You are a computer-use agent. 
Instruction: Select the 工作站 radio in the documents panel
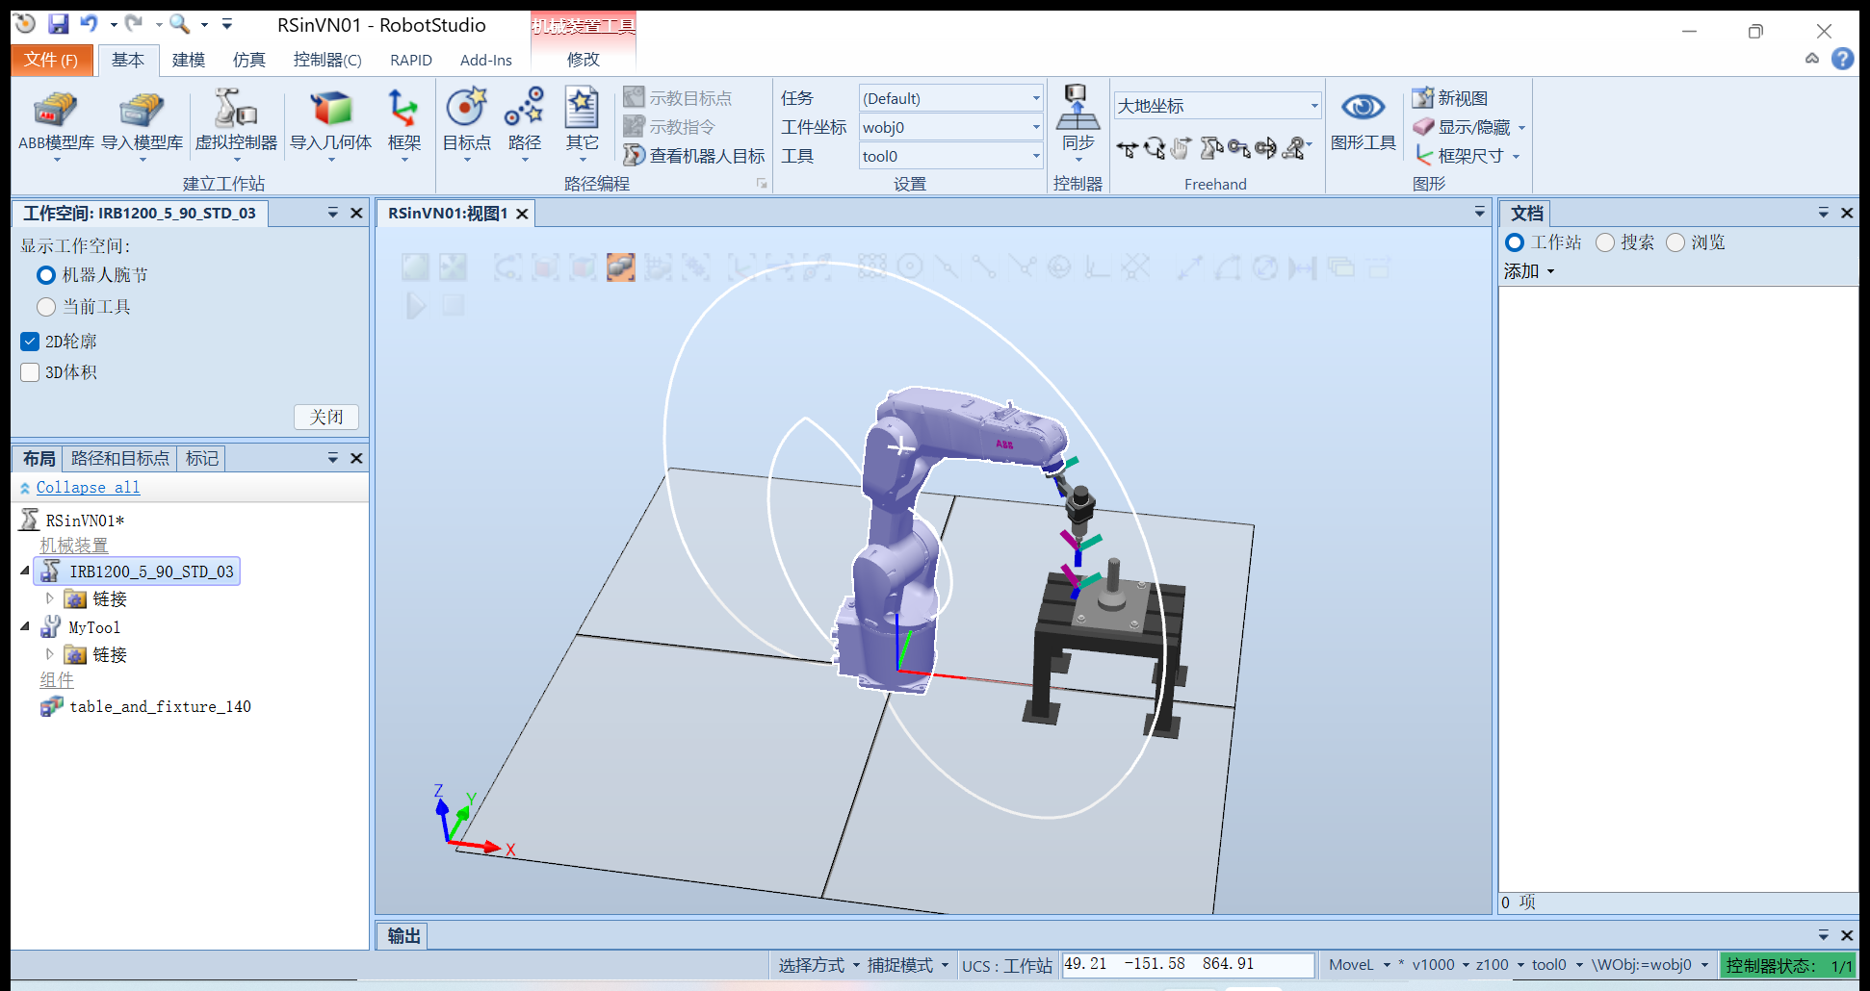pos(1515,242)
